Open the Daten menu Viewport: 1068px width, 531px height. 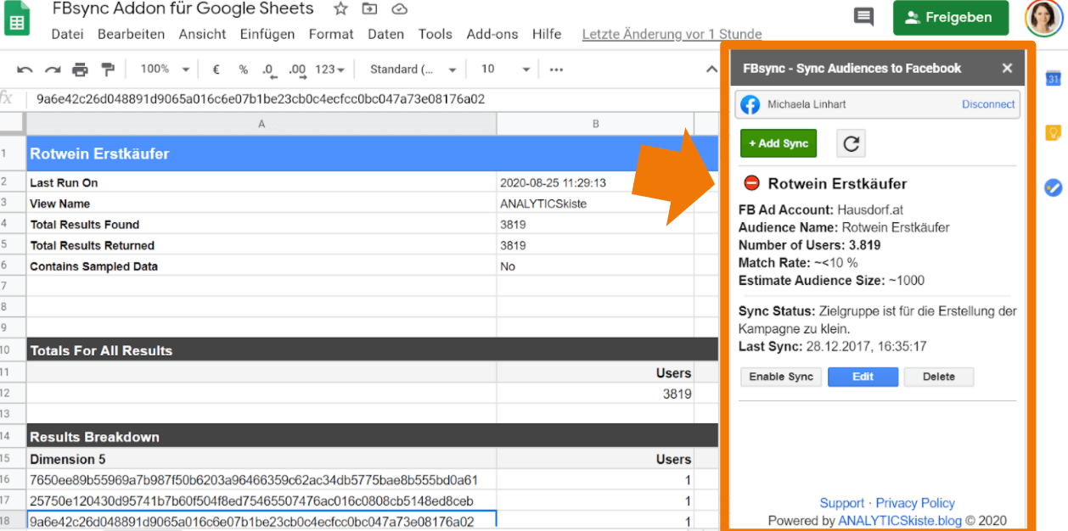click(385, 34)
